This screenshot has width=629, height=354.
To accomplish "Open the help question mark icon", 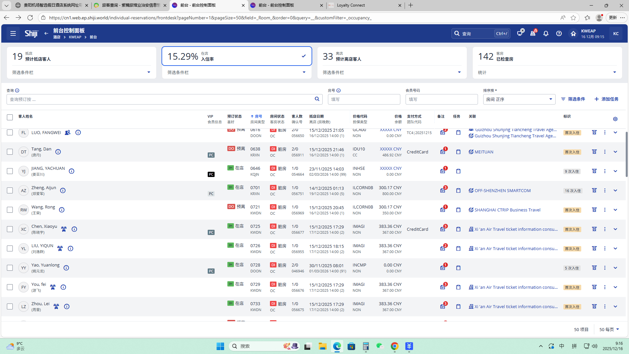I will (x=559, y=33).
